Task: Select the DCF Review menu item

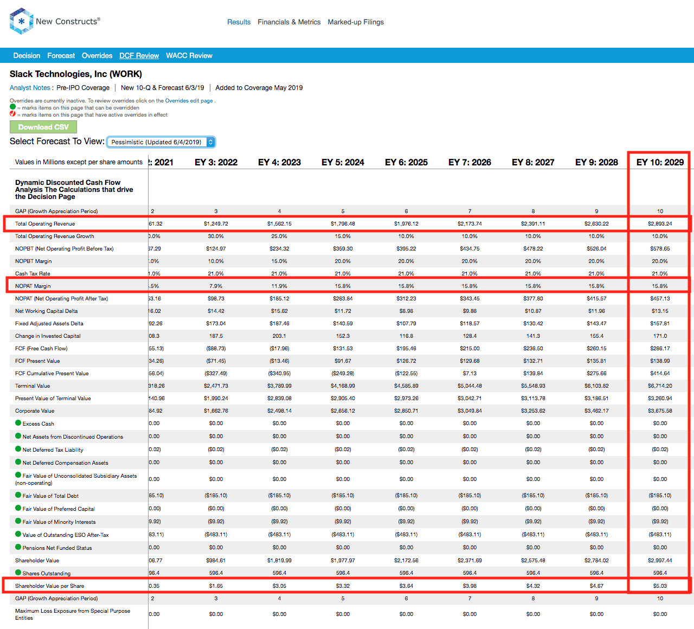Action: (139, 56)
